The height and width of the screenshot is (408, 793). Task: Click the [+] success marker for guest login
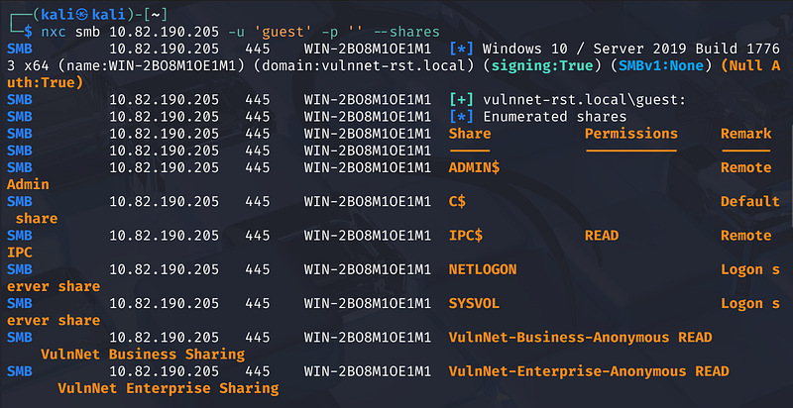(x=461, y=99)
